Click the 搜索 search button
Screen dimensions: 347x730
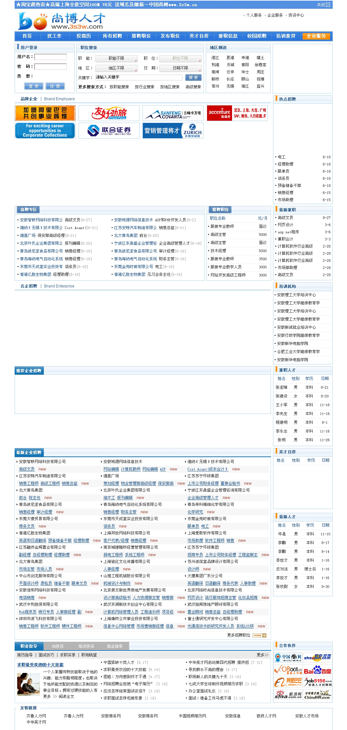pos(193,78)
